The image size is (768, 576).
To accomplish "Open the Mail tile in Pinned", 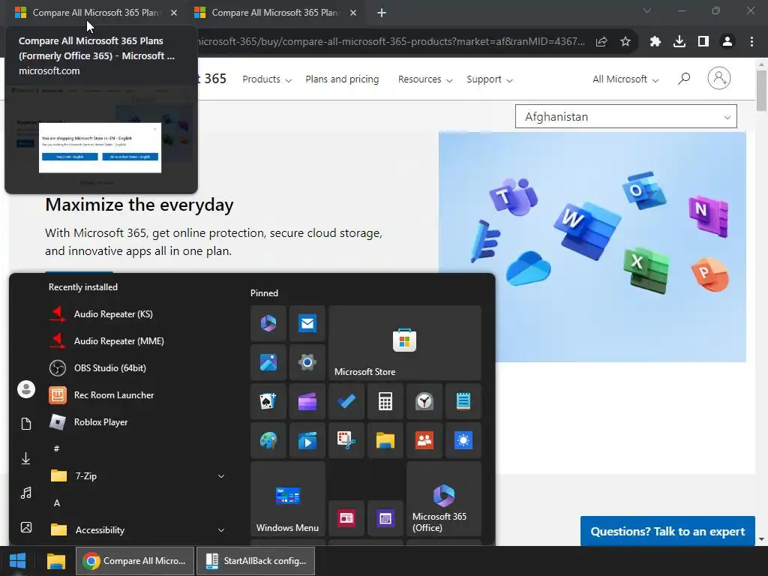I will pos(307,323).
